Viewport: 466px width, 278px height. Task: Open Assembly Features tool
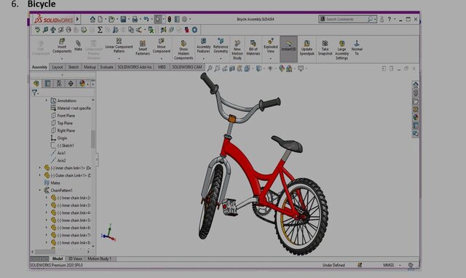pyautogui.click(x=204, y=45)
